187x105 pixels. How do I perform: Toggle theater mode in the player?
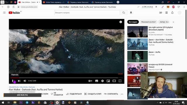tap(114, 81)
